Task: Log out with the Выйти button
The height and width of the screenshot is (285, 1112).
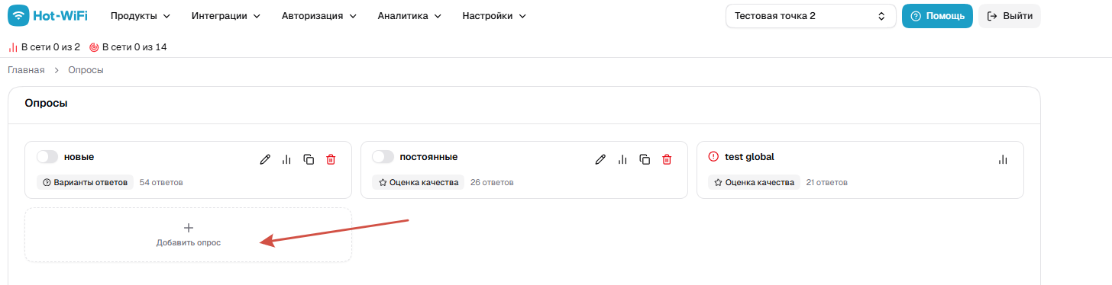Action: (1010, 15)
